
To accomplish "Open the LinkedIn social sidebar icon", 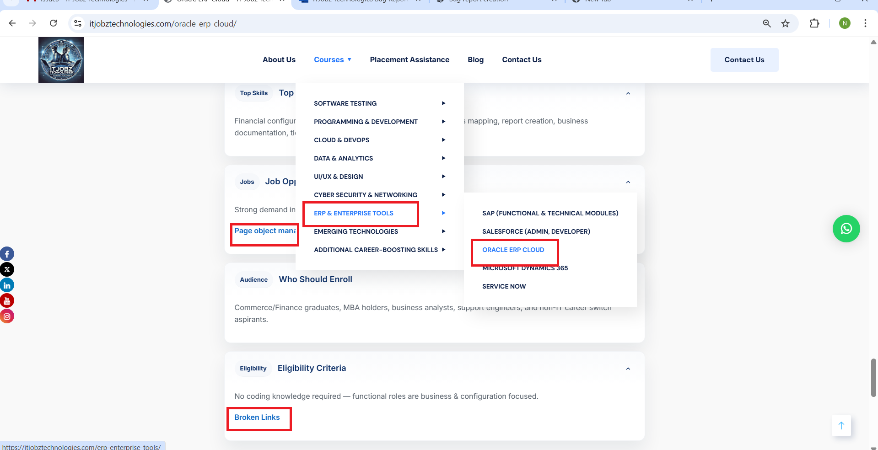I will click(7, 285).
